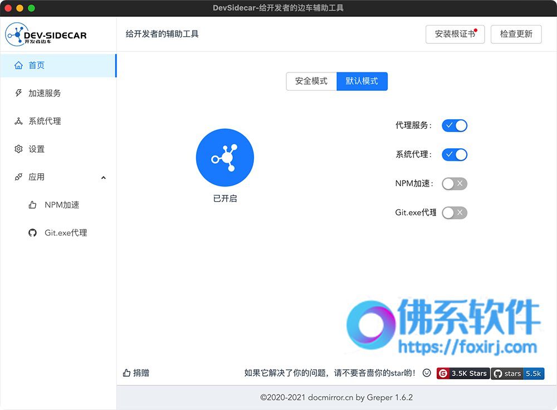
Task: Click the 安装根证书 button
Action: point(455,34)
